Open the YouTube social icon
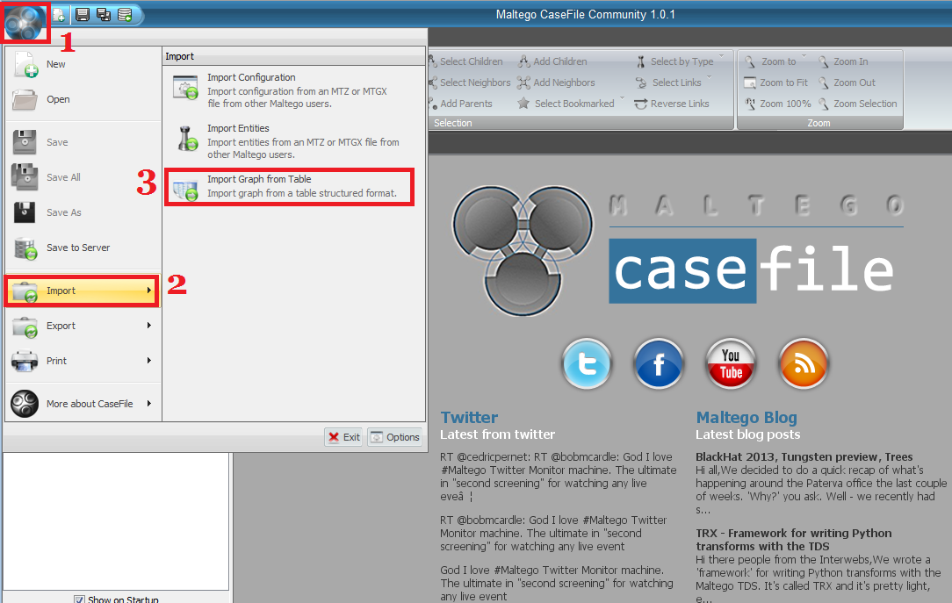This screenshot has width=952, height=603. coord(731,363)
